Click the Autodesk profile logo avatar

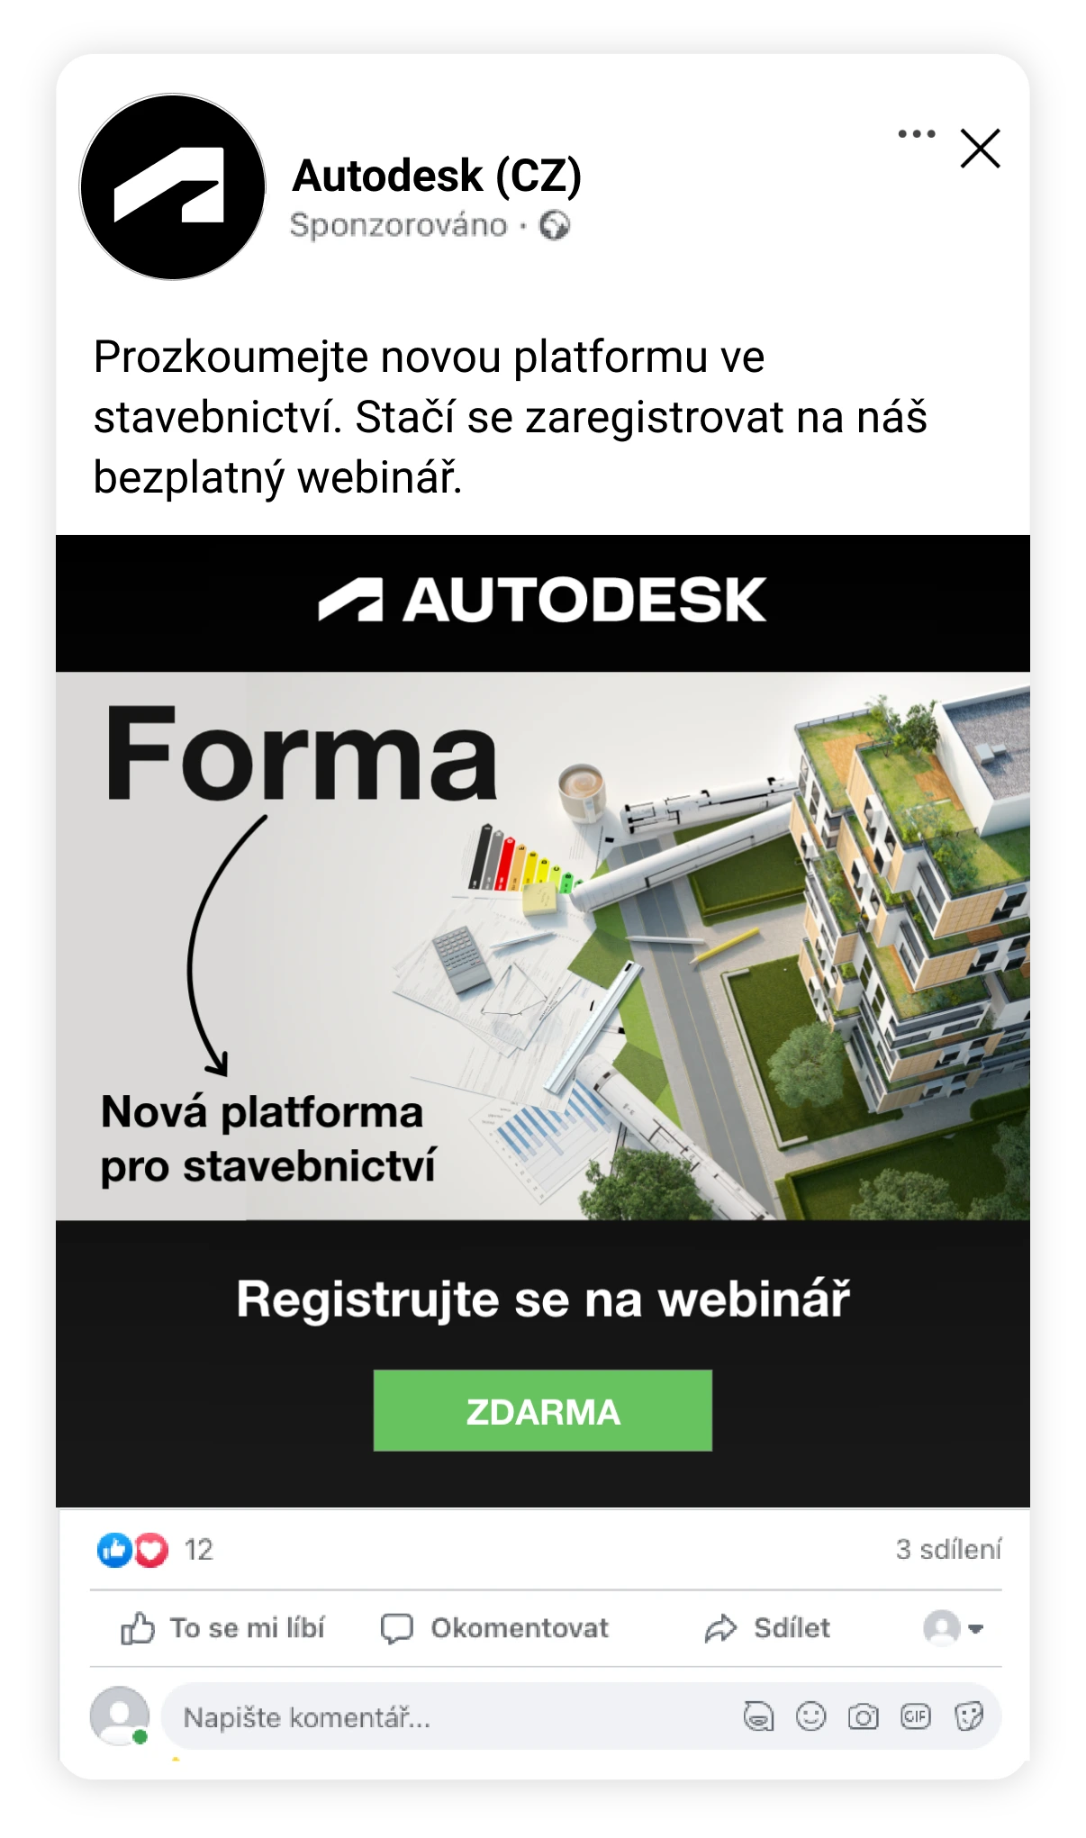coord(173,186)
